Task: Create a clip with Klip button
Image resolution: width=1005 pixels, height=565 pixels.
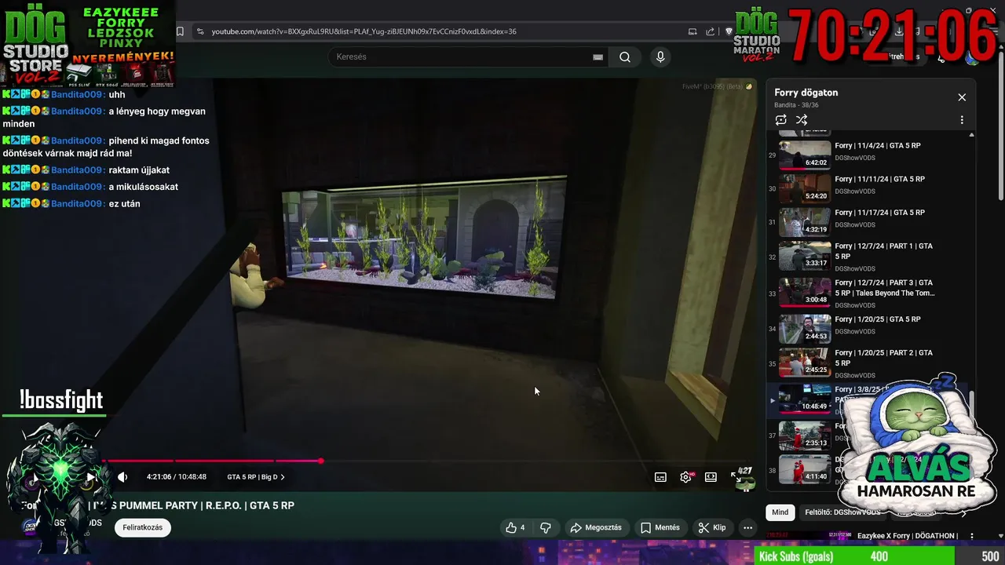Action: click(x=712, y=527)
